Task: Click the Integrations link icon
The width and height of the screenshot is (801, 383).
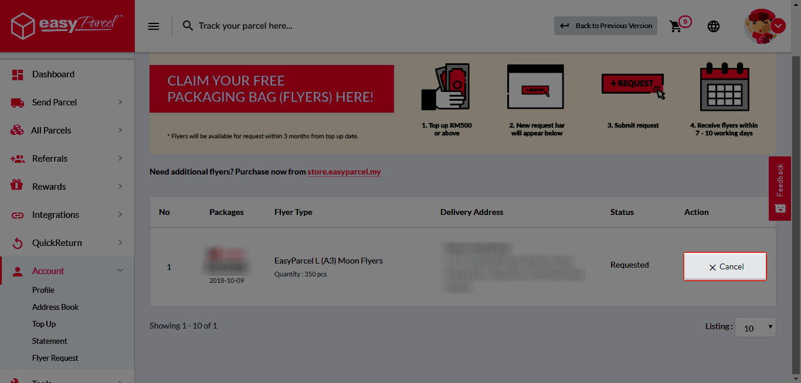Action: point(18,215)
